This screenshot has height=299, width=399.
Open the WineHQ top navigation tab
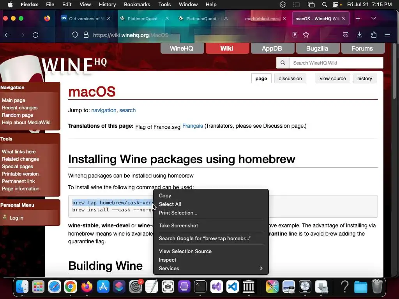[182, 48]
